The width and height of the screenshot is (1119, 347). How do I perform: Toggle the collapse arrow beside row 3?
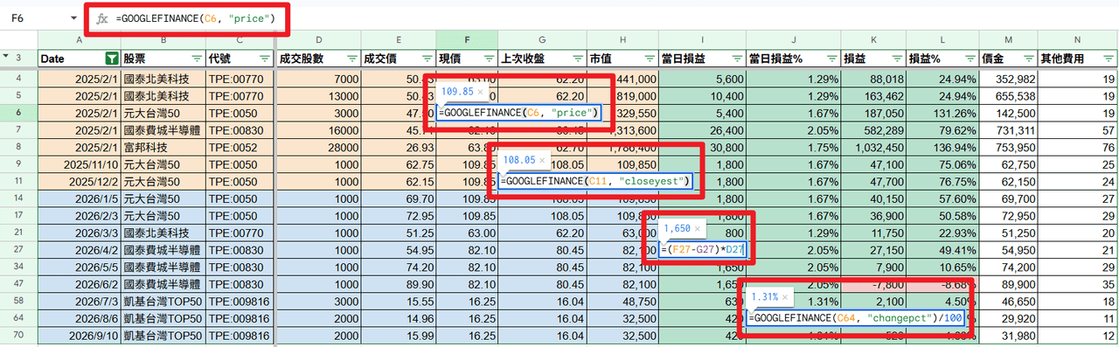tap(7, 58)
